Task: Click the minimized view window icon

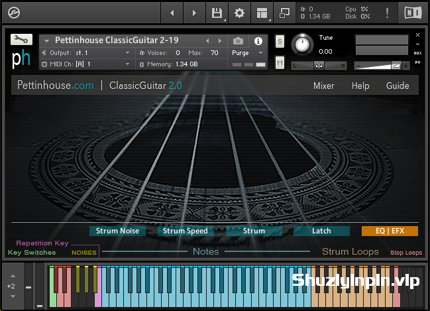Action: click(x=284, y=13)
